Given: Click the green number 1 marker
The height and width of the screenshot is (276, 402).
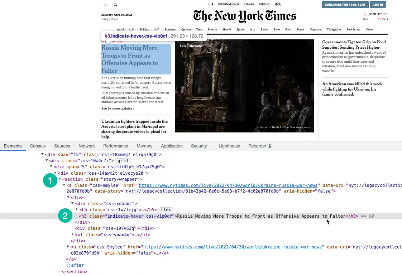Looking at the screenshot, I should click(x=50, y=181).
